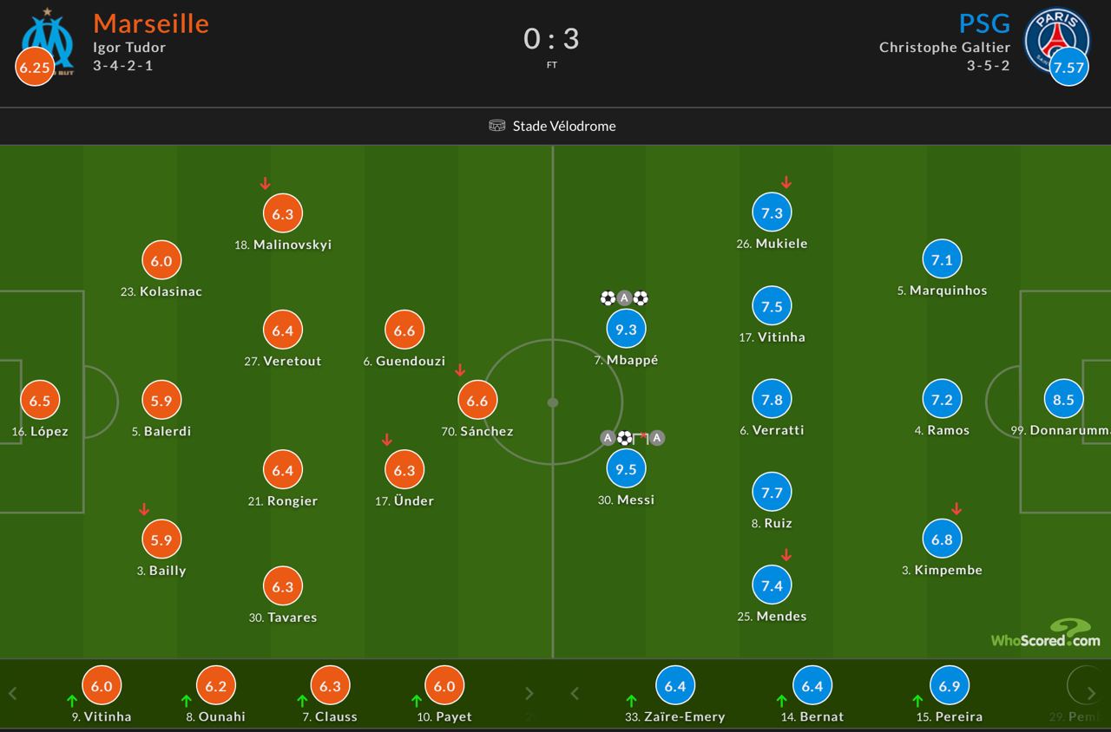This screenshot has height=732, width=1111.
Task: Click Marseille's 6.25 team rating badge
Action: pyautogui.click(x=35, y=68)
